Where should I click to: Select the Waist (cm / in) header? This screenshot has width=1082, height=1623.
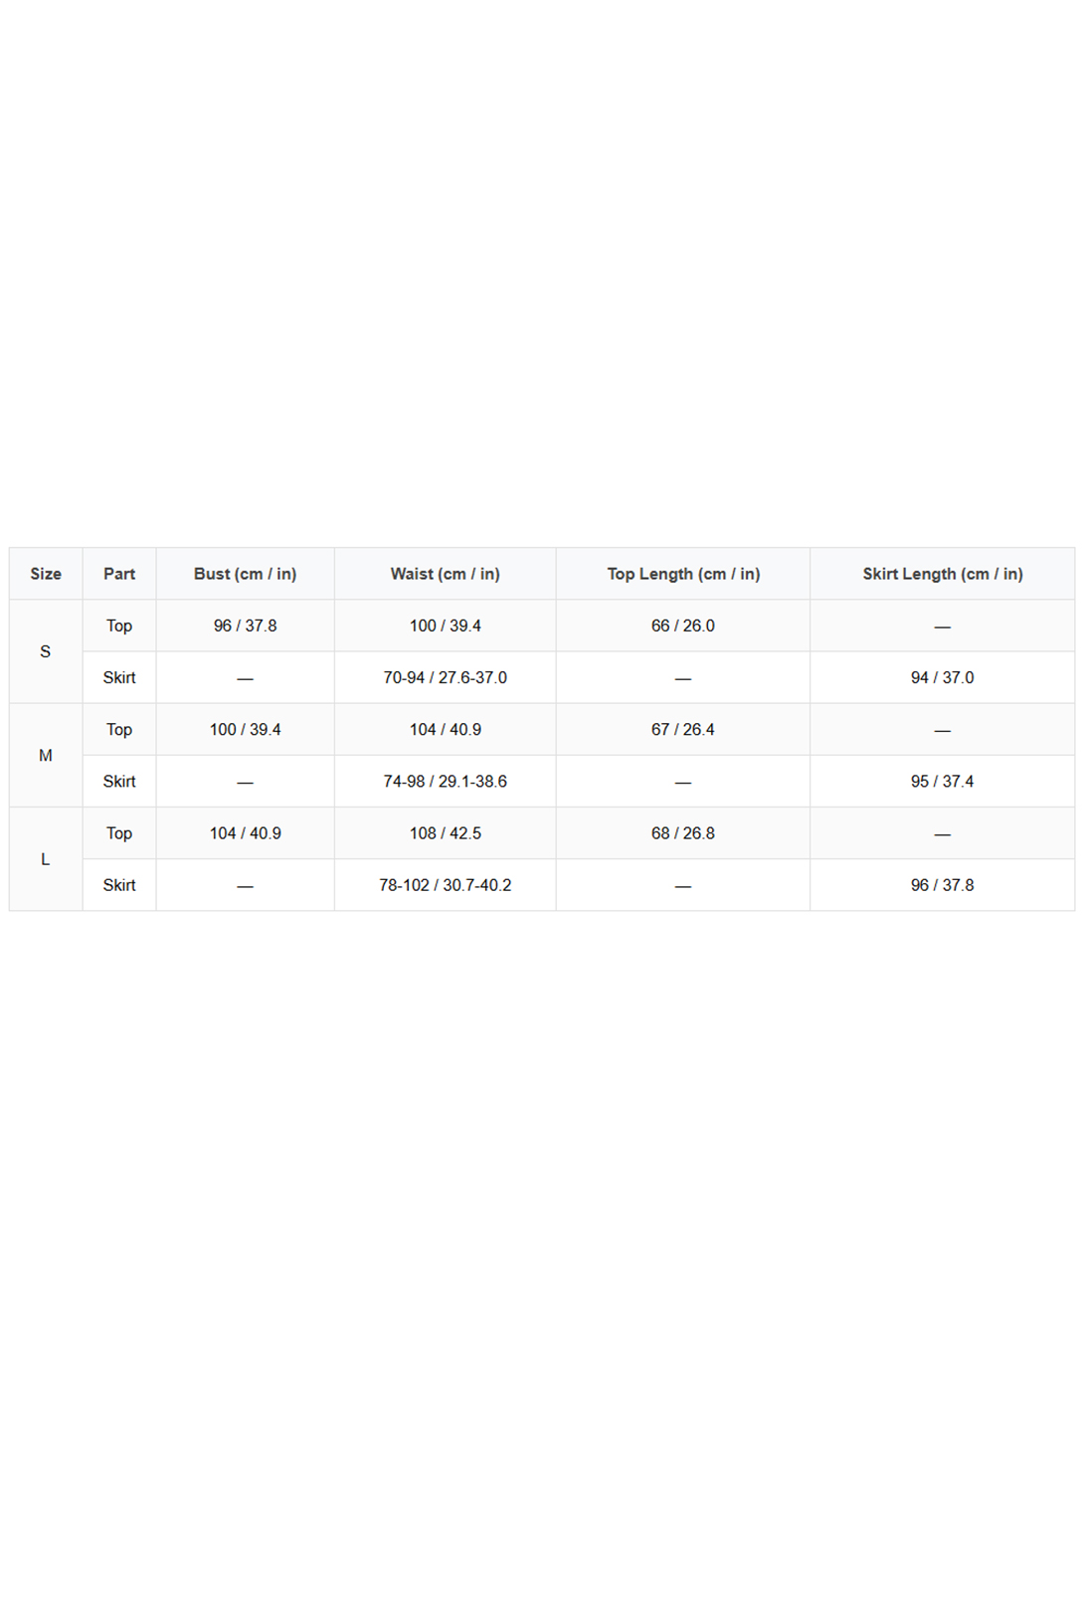[x=445, y=574]
